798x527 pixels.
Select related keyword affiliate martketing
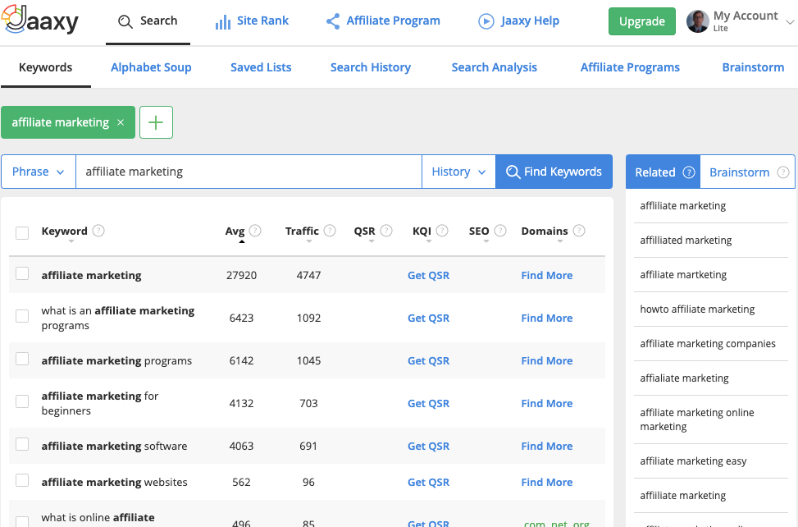coord(683,275)
